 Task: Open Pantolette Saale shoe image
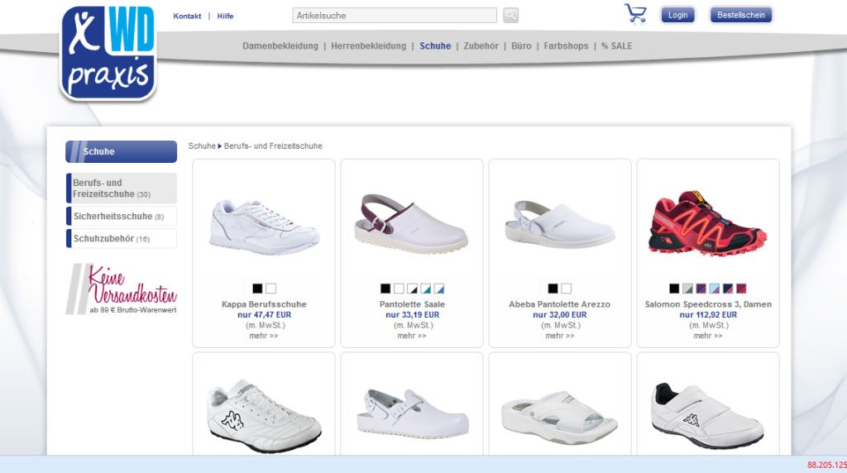pos(412,224)
